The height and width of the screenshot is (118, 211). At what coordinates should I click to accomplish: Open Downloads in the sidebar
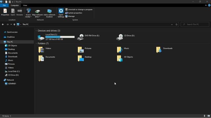tap(13, 57)
